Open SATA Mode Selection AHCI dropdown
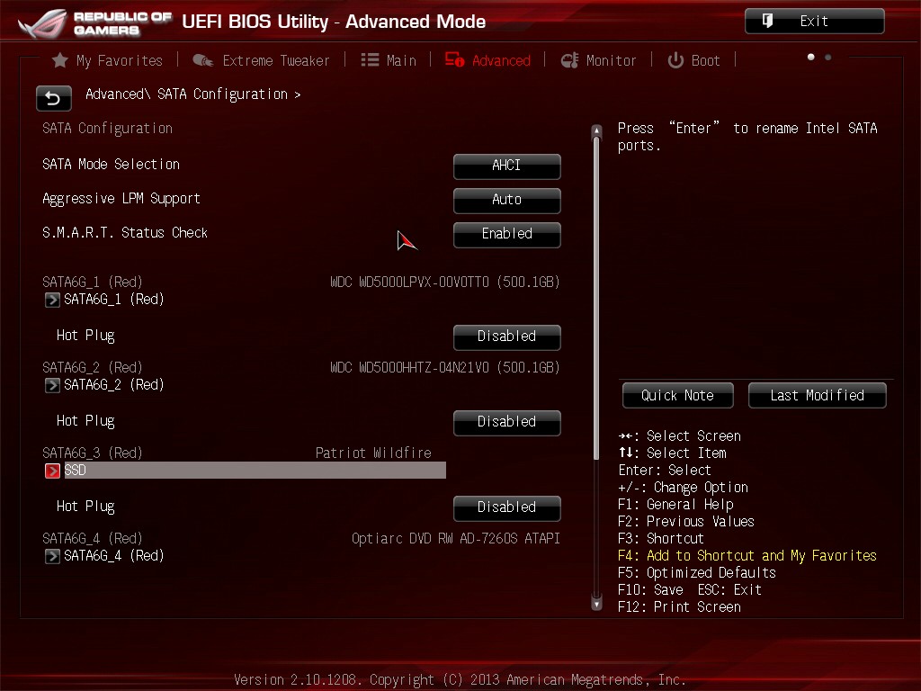This screenshot has width=921, height=691. pyautogui.click(x=507, y=166)
